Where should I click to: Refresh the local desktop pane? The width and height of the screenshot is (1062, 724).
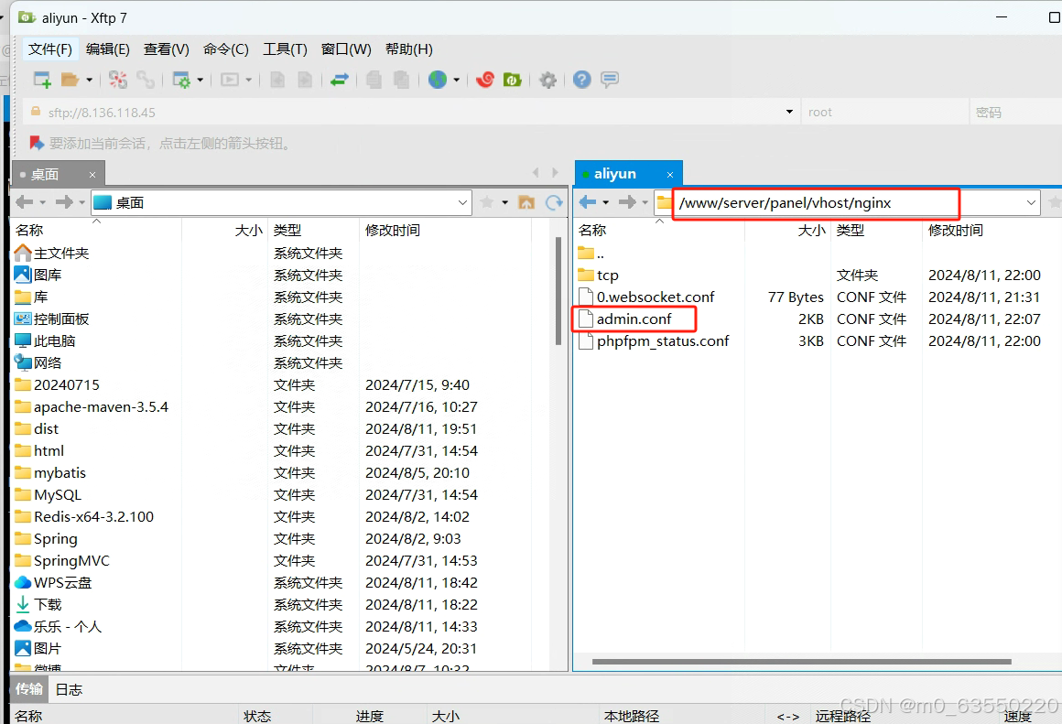point(553,202)
